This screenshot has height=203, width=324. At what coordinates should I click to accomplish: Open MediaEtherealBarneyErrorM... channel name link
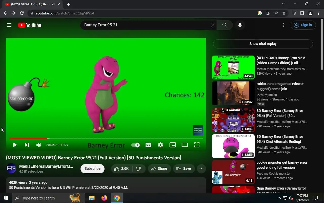(46, 166)
